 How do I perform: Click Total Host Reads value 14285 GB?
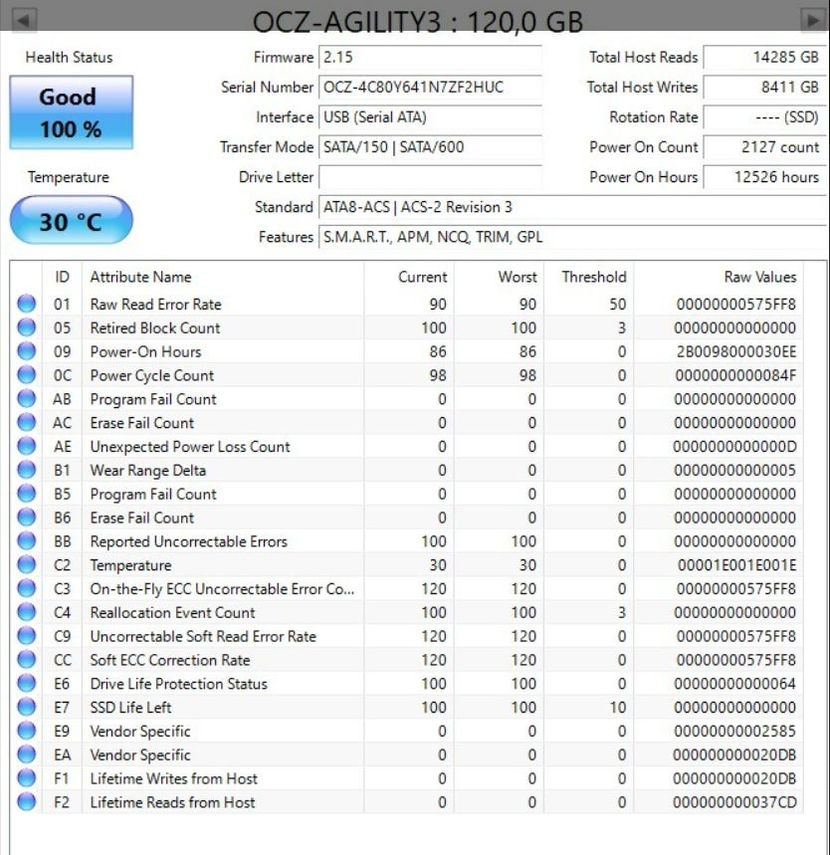coord(764,57)
